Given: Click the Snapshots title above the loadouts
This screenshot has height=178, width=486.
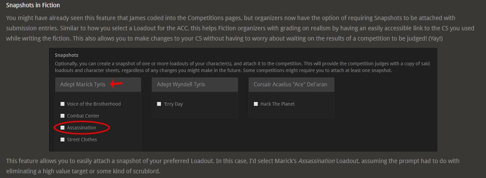Looking at the screenshot, I should [x=67, y=55].
